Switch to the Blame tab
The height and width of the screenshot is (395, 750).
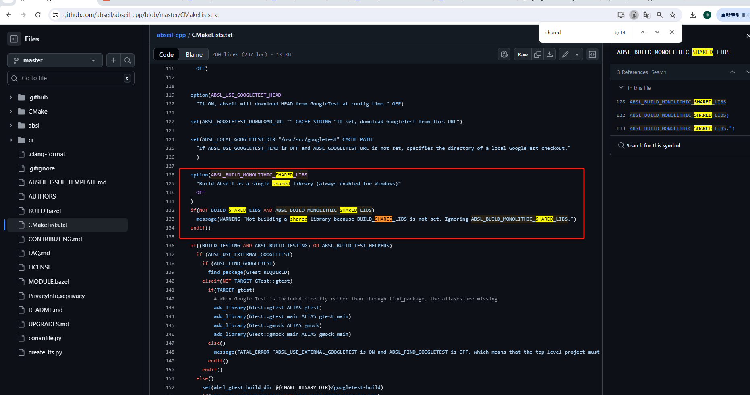coord(194,54)
